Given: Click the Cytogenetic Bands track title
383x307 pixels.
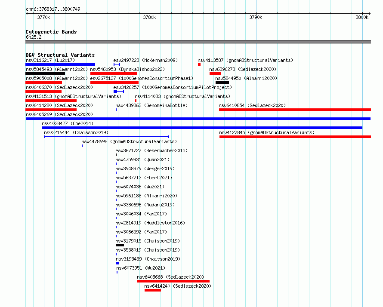Looking at the screenshot, I should pos(51,32).
